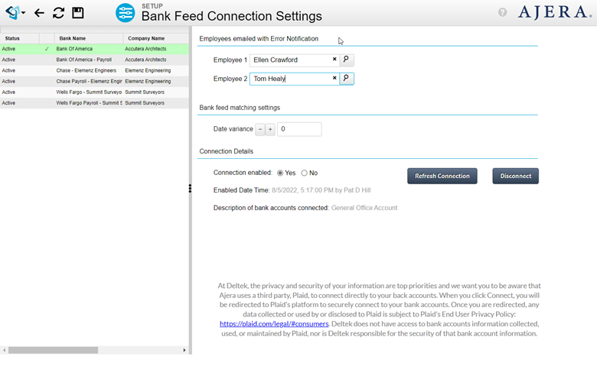Sort by the Bank Name column header
597x366 pixels.
pyautogui.click(x=73, y=38)
